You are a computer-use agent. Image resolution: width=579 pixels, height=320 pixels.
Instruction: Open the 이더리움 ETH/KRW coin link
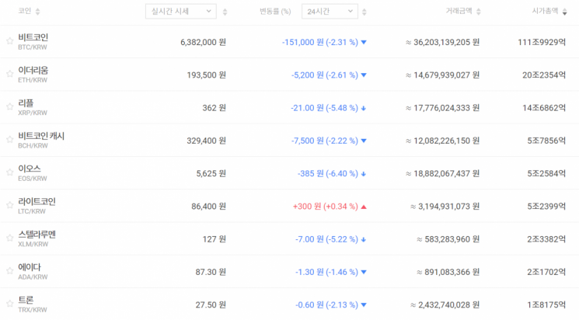coord(33,74)
